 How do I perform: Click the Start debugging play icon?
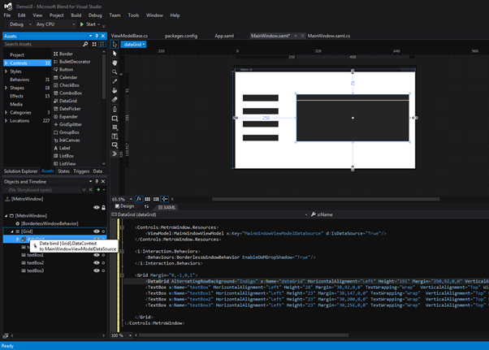point(81,24)
